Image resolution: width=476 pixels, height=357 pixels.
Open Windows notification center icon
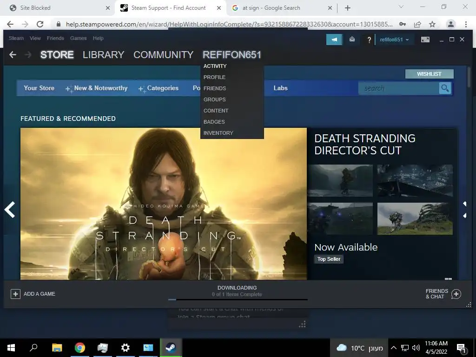click(x=461, y=348)
